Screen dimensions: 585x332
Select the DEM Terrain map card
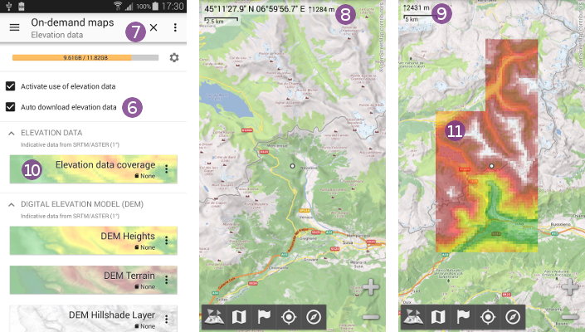[x=93, y=280]
